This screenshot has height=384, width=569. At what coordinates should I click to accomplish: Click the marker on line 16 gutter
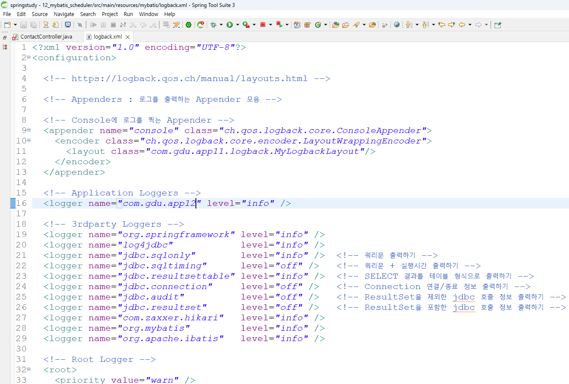pos(13,203)
